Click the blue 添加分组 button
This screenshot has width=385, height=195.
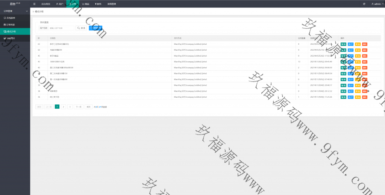[95, 28]
